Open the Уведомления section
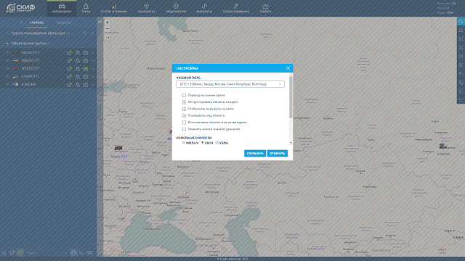This screenshot has height=261, width=465. click(x=176, y=8)
